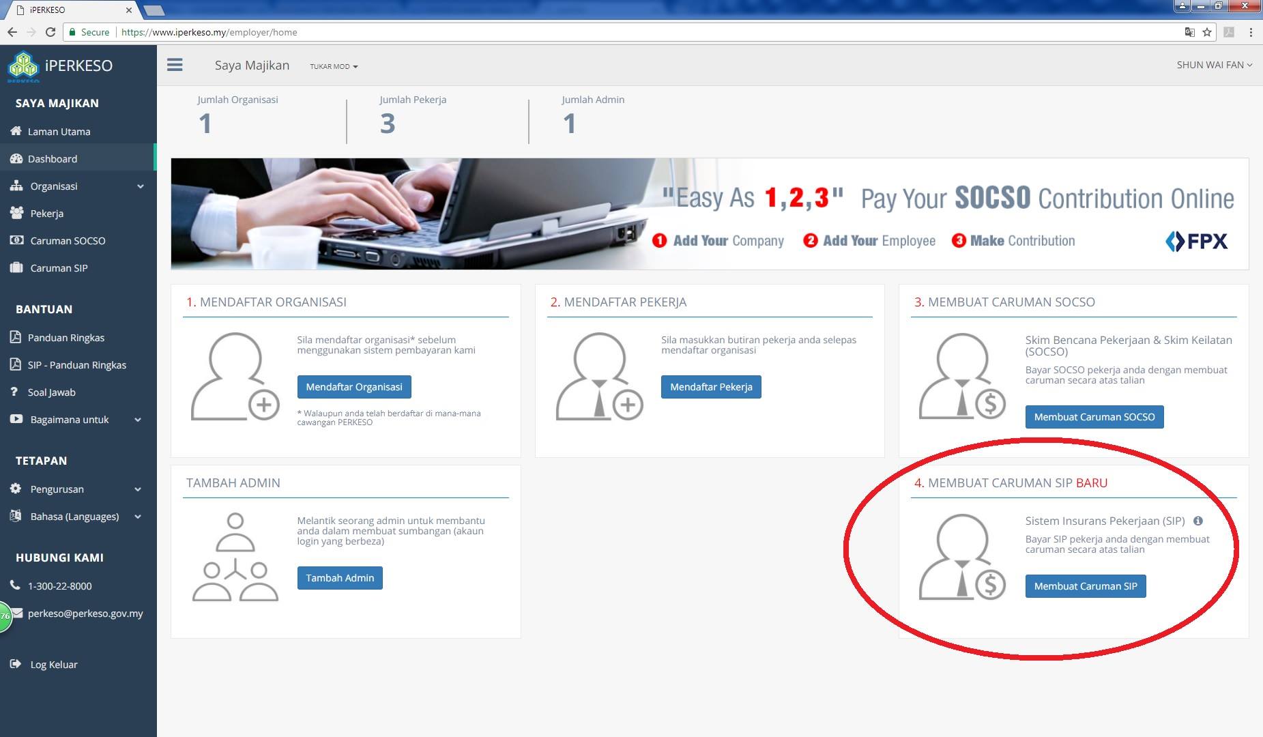Click the SIP - Panduan Ringkas PDF icon
Screen dimensions: 1263x737
pos(16,364)
